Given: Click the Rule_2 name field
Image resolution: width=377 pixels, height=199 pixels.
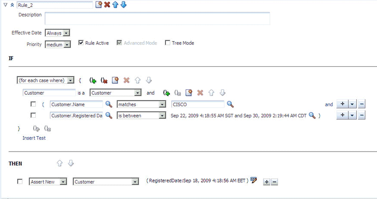Looking at the screenshot, I should pos(55,5).
